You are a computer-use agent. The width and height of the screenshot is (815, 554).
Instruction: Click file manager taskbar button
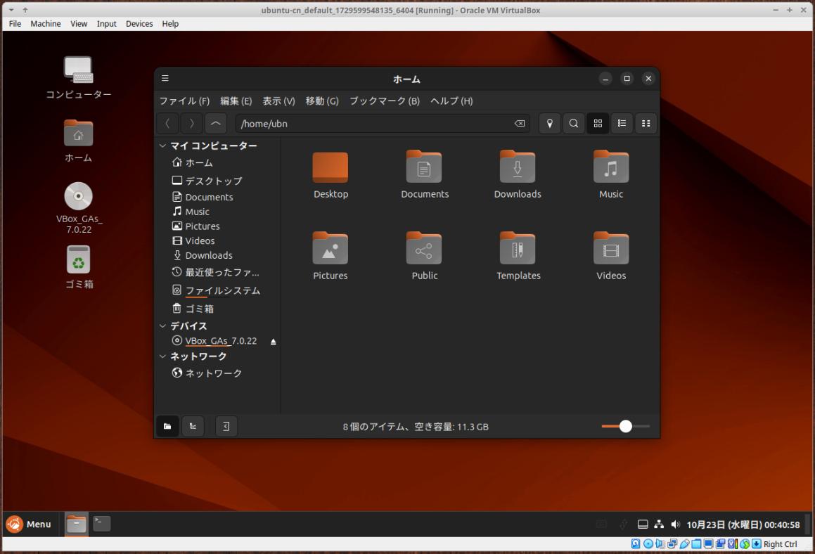point(77,524)
